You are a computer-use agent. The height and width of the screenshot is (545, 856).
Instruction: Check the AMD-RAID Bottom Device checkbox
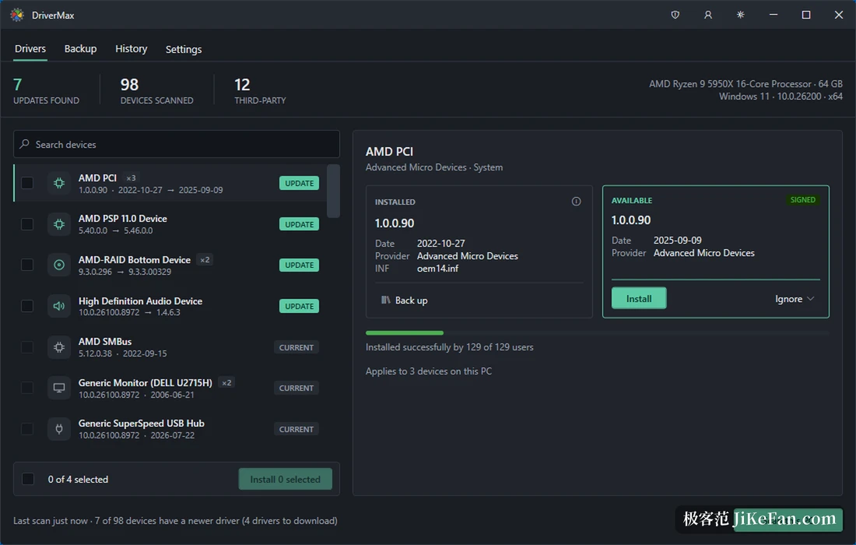pos(26,265)
